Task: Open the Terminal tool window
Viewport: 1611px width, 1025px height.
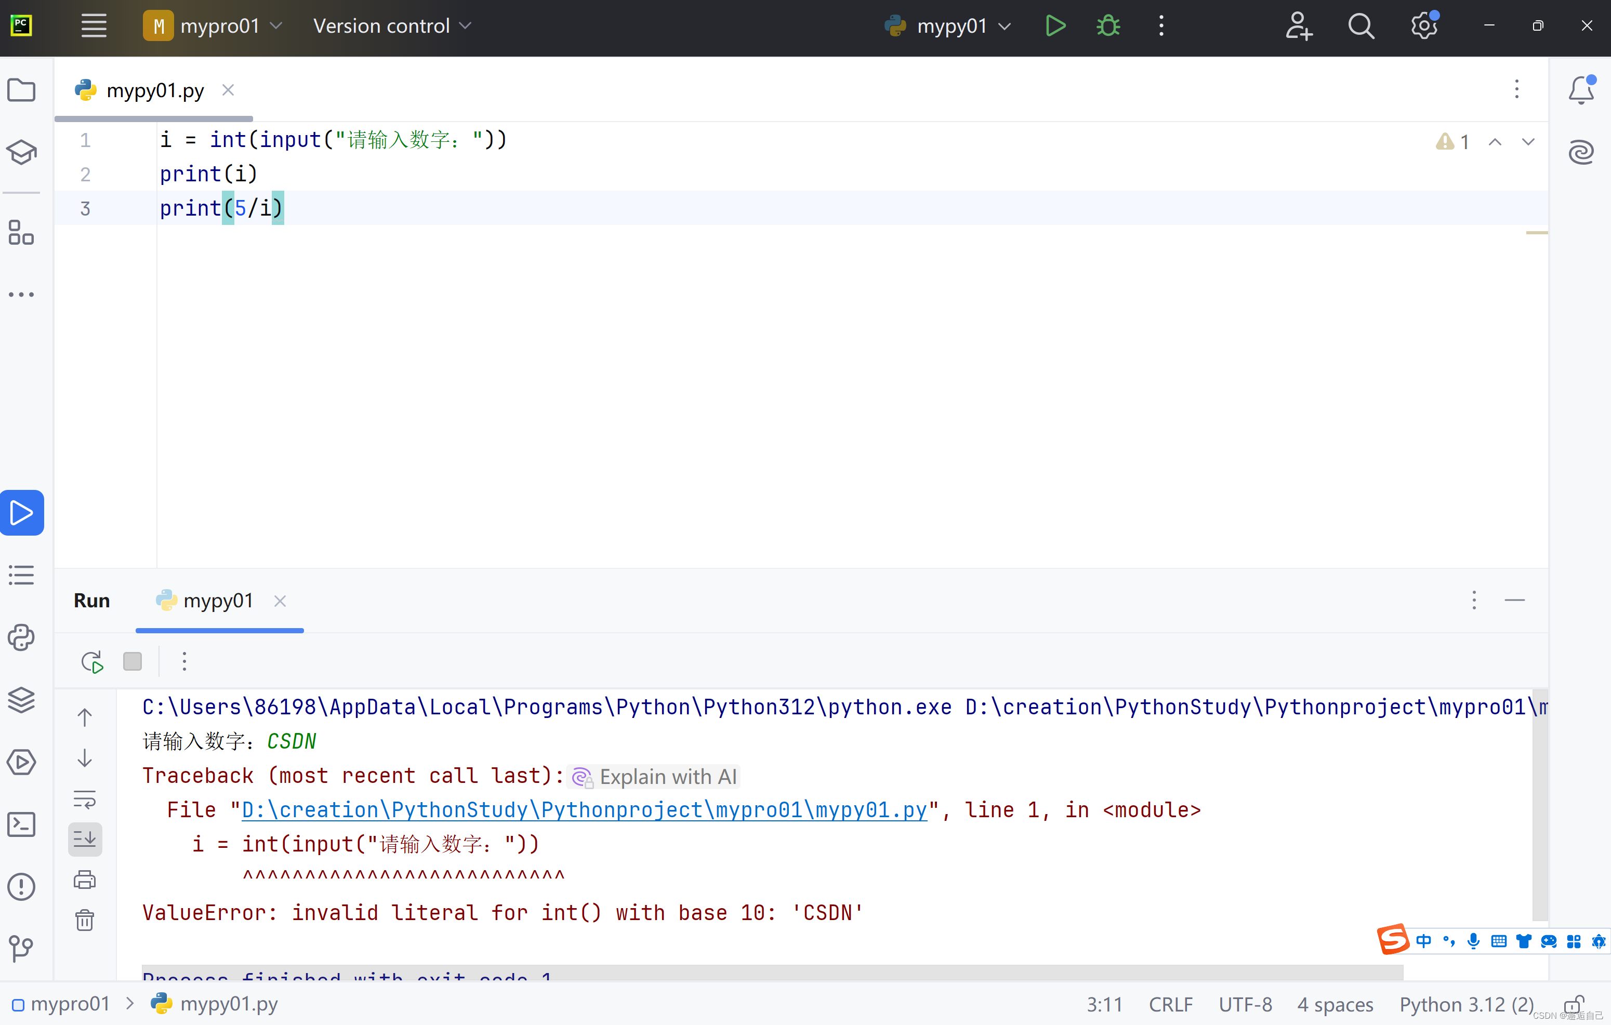Action: [21, 824]
